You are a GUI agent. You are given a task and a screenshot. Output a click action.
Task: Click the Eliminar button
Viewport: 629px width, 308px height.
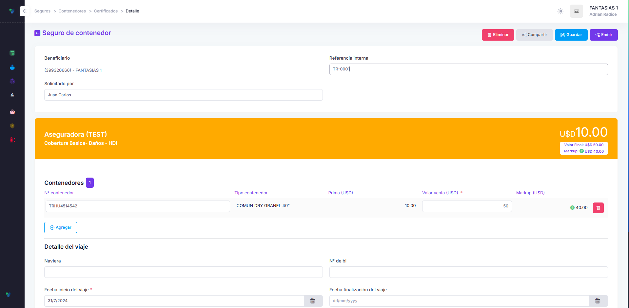coord(498,35)
